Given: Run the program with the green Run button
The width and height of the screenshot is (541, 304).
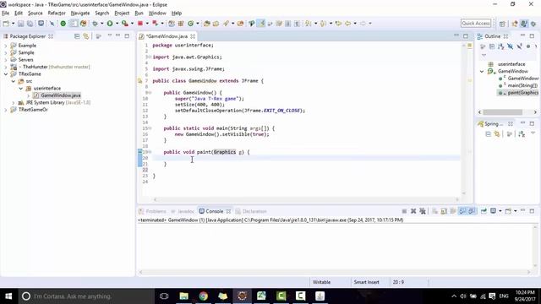Looking at the screenshot, I should [110, 24].
